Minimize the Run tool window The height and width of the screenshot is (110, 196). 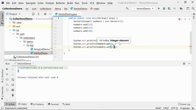189,64
